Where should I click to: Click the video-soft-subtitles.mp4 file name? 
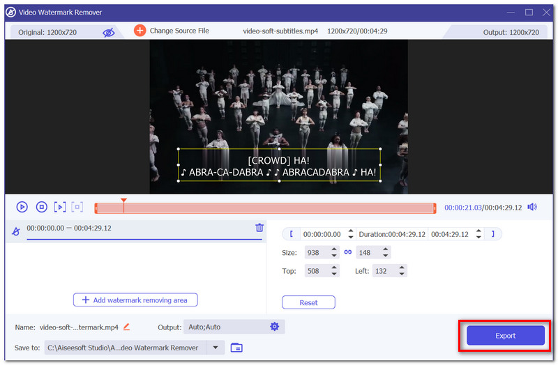click(280, 31)
